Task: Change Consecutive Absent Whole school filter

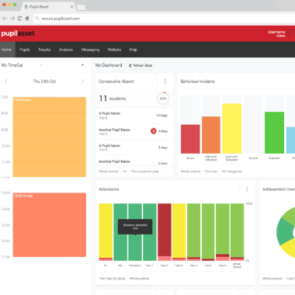Action: [108, 172]
